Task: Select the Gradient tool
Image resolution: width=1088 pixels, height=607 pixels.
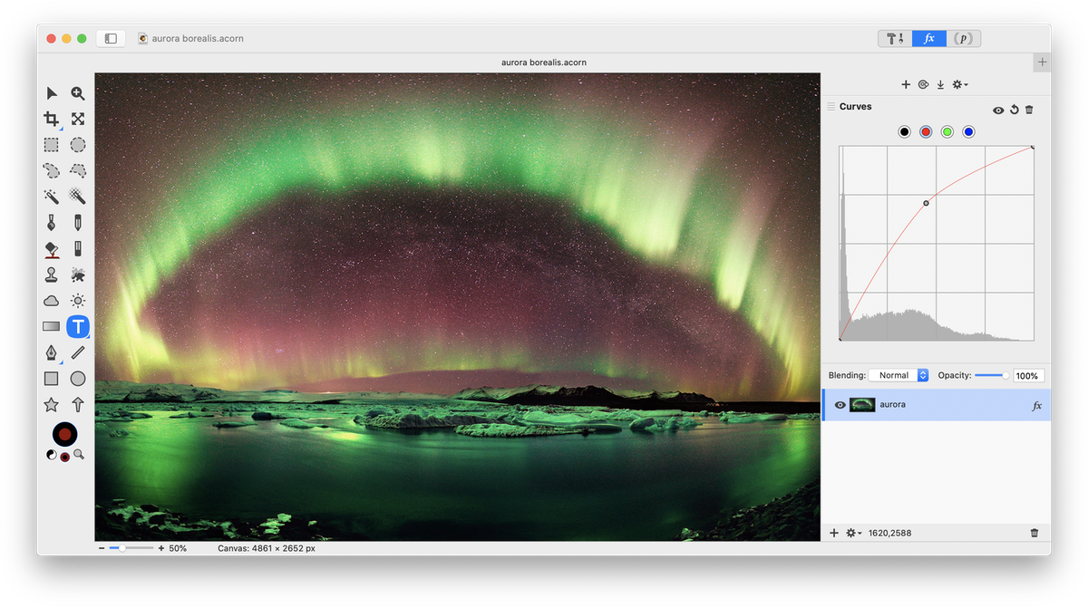Action: pos(52,326)
